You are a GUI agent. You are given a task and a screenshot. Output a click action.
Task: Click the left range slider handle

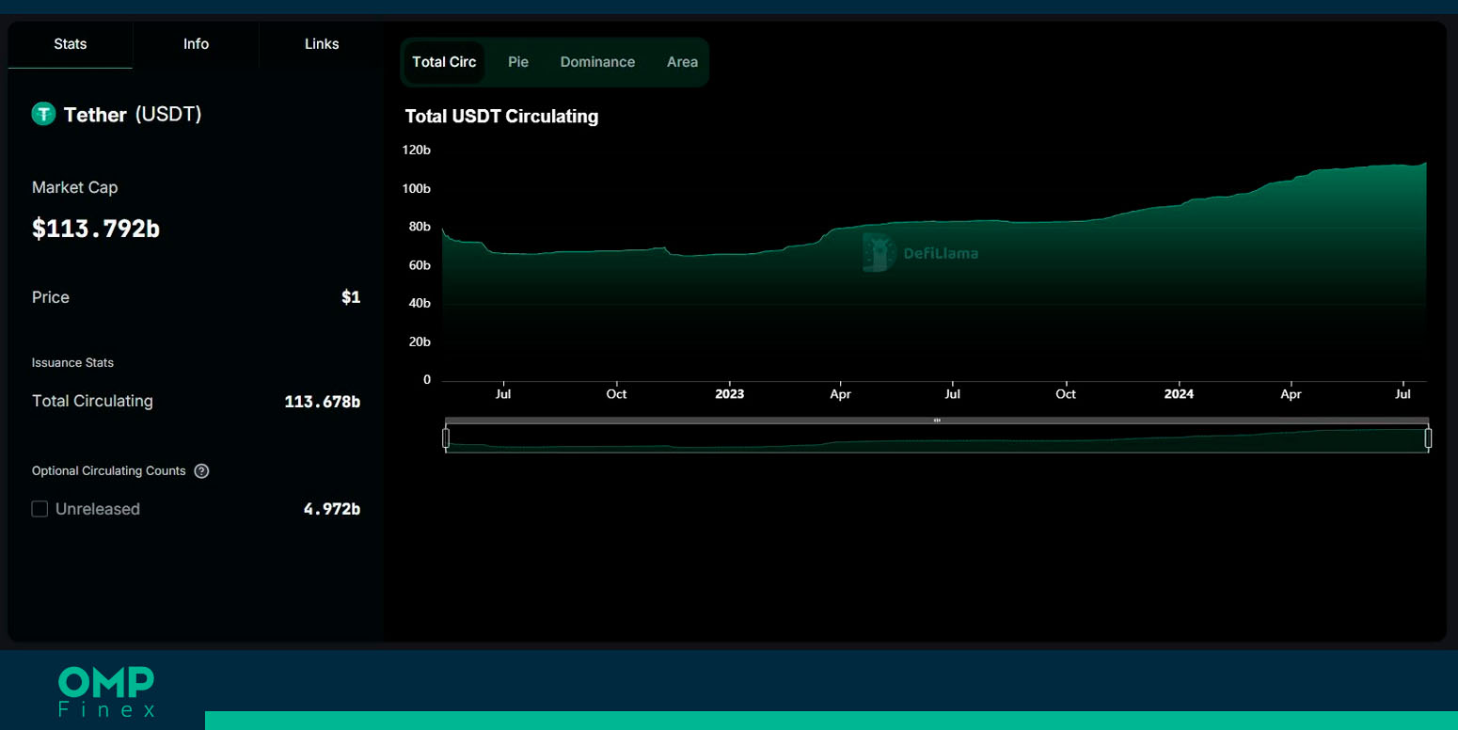coord(446,438)
